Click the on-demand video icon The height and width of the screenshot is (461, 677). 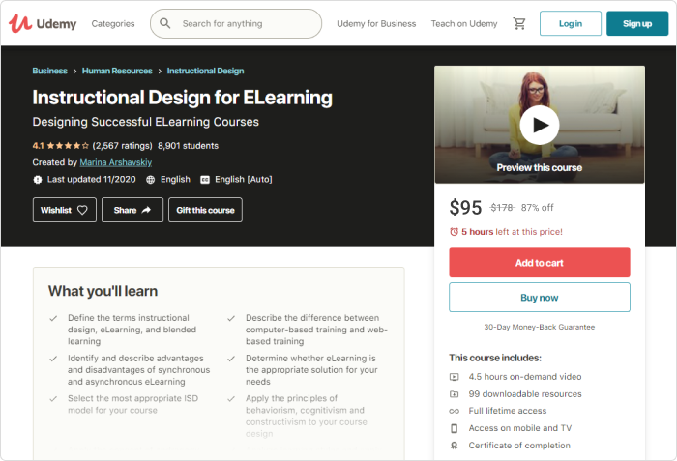(x=455, y=377)
